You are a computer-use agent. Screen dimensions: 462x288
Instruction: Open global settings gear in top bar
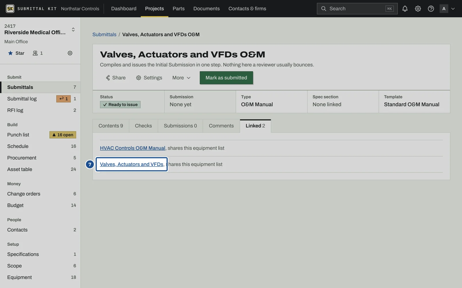coord(418,9)
